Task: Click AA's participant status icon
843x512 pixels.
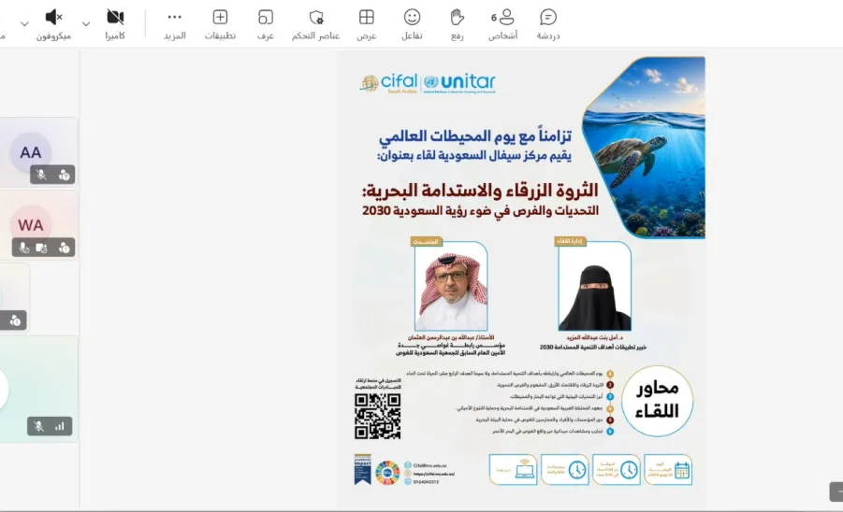Action: [x=64, y=175]
